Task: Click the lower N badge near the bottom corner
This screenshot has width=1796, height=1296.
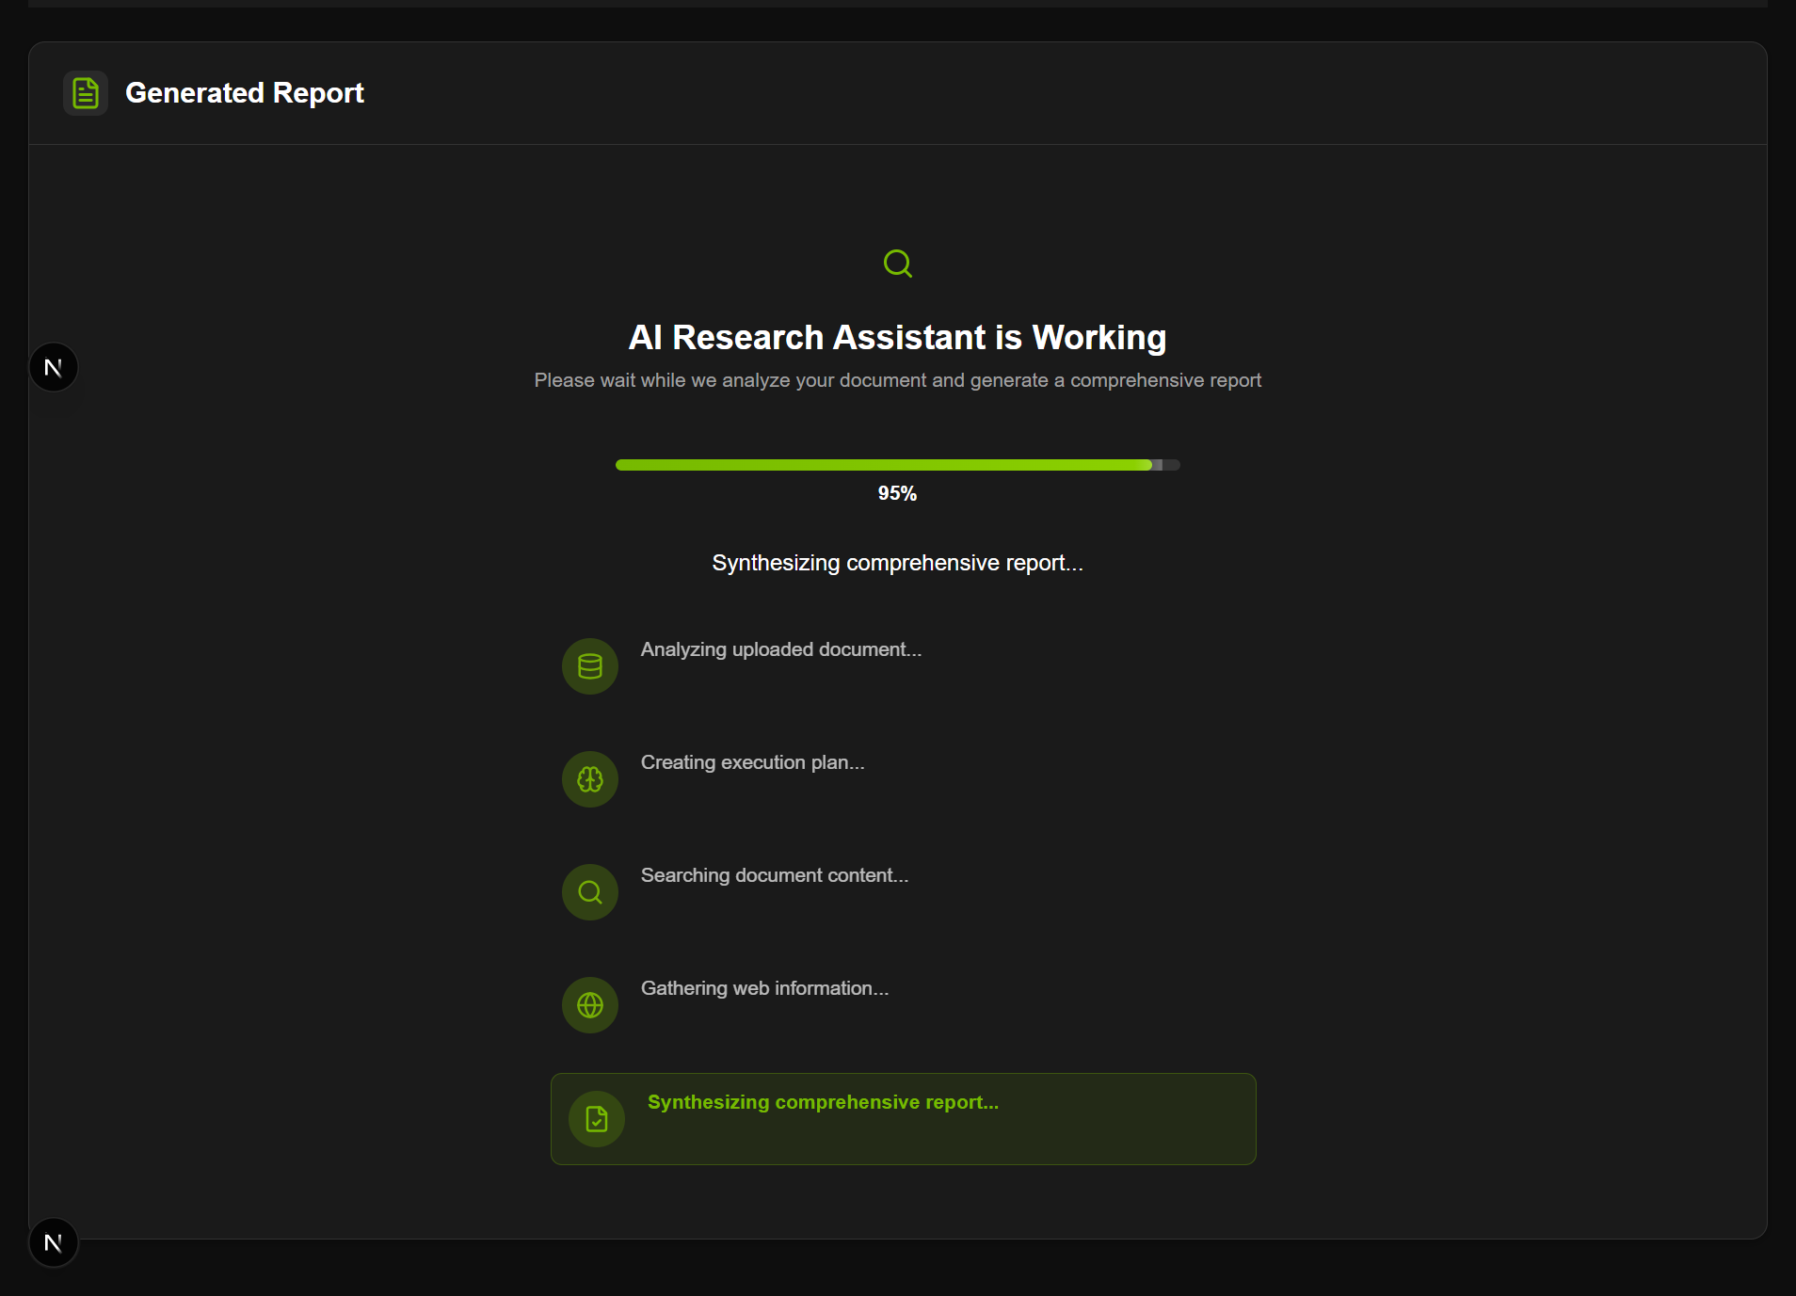Action: coord(54,1242)
